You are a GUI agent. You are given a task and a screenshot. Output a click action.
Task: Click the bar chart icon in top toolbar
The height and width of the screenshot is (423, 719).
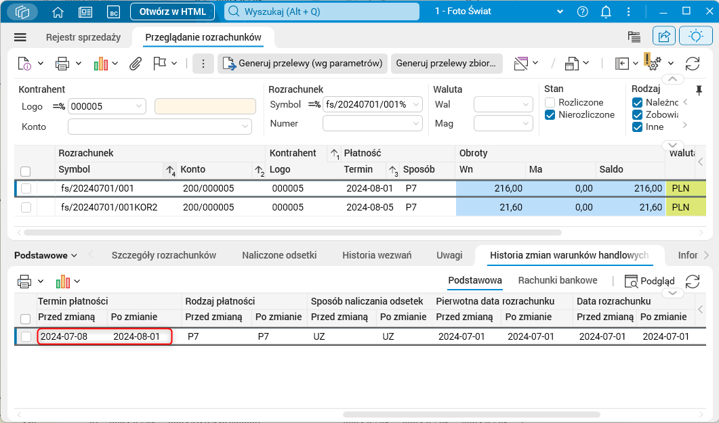click(x=101, y=64)
